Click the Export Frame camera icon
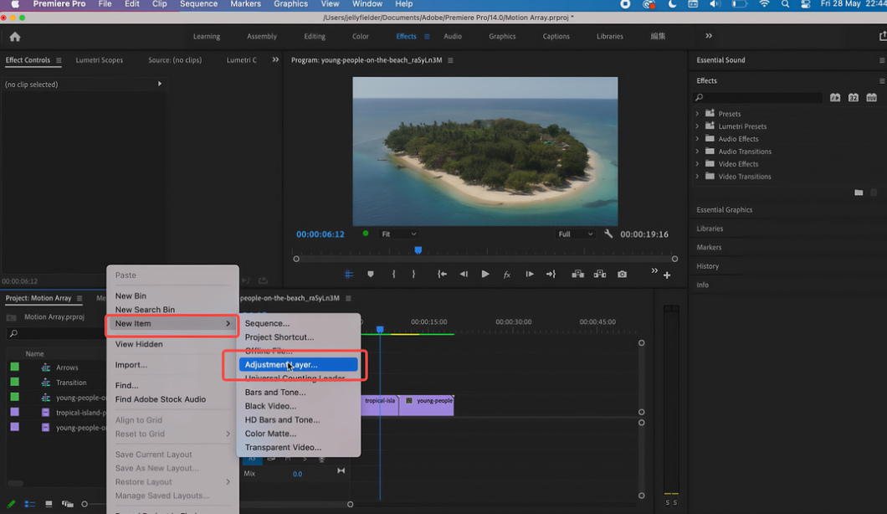The height and width of the screenshot is (514, 887). [x=622, y=275]
